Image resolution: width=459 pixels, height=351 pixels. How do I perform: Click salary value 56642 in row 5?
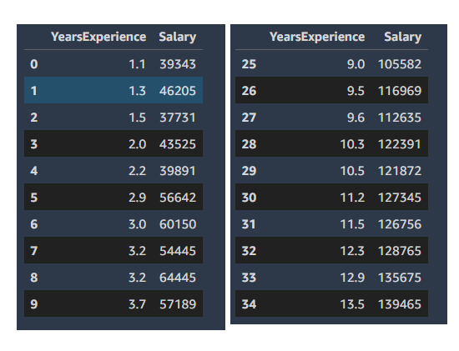[x=178, y=198]
